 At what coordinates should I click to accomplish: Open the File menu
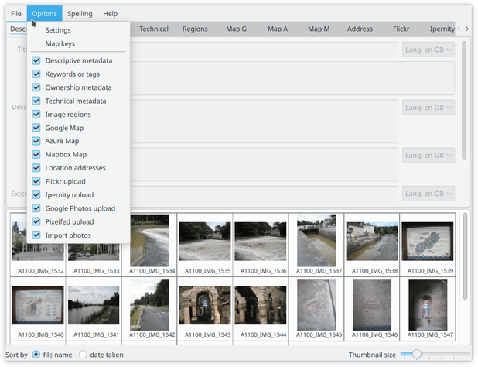[x=15, y=14]
